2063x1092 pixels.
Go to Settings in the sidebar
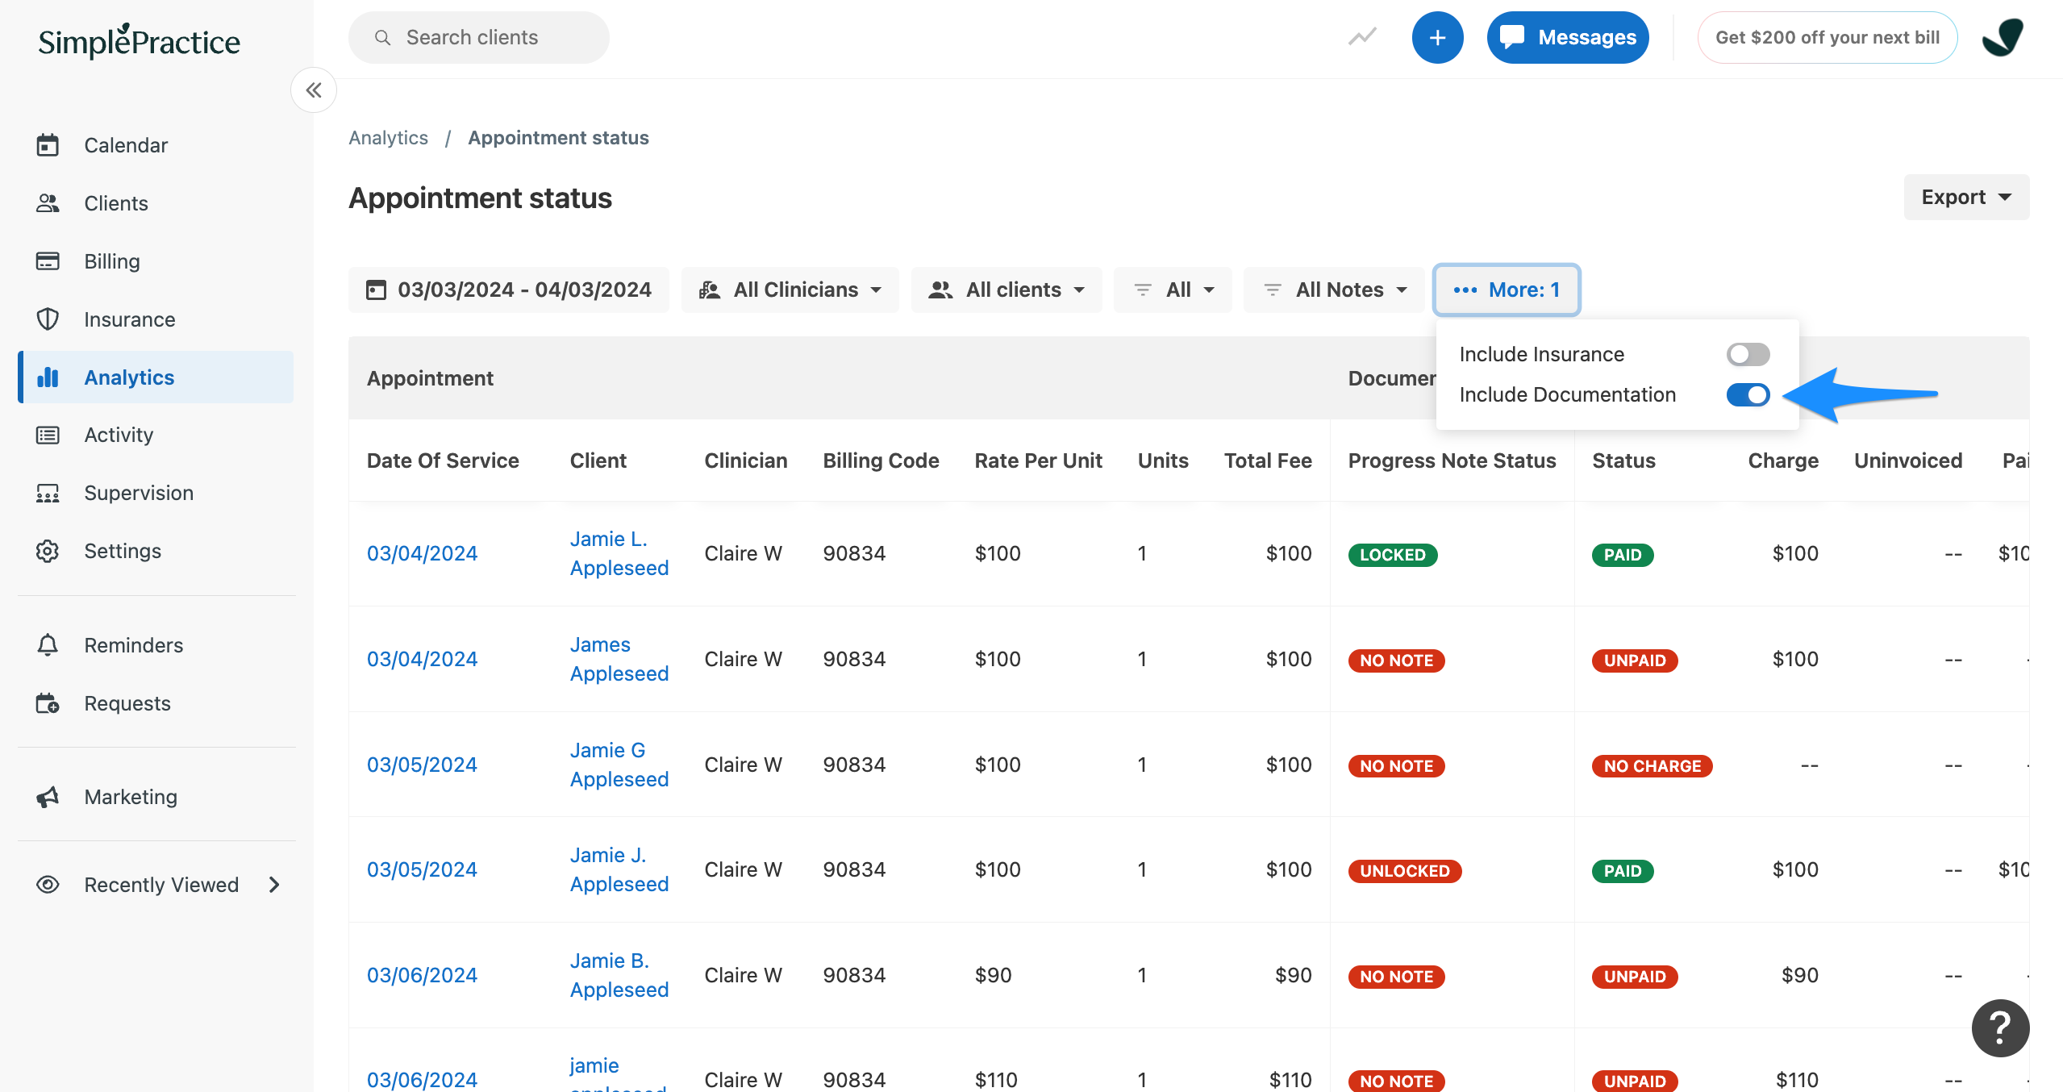156,552
